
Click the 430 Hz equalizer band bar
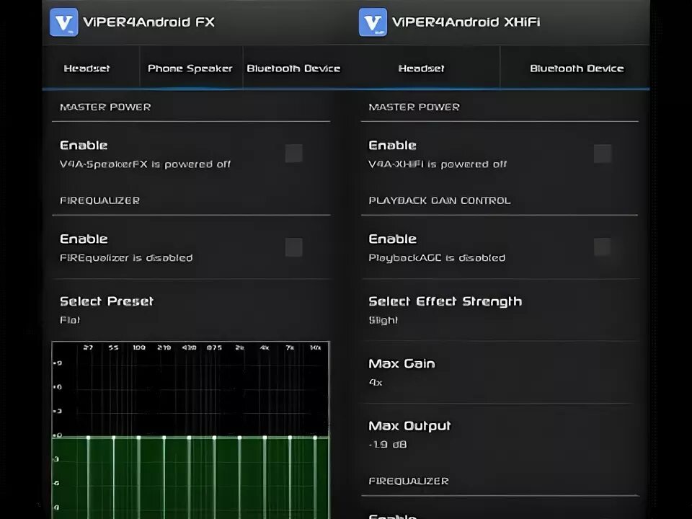[x=189, y=476]
